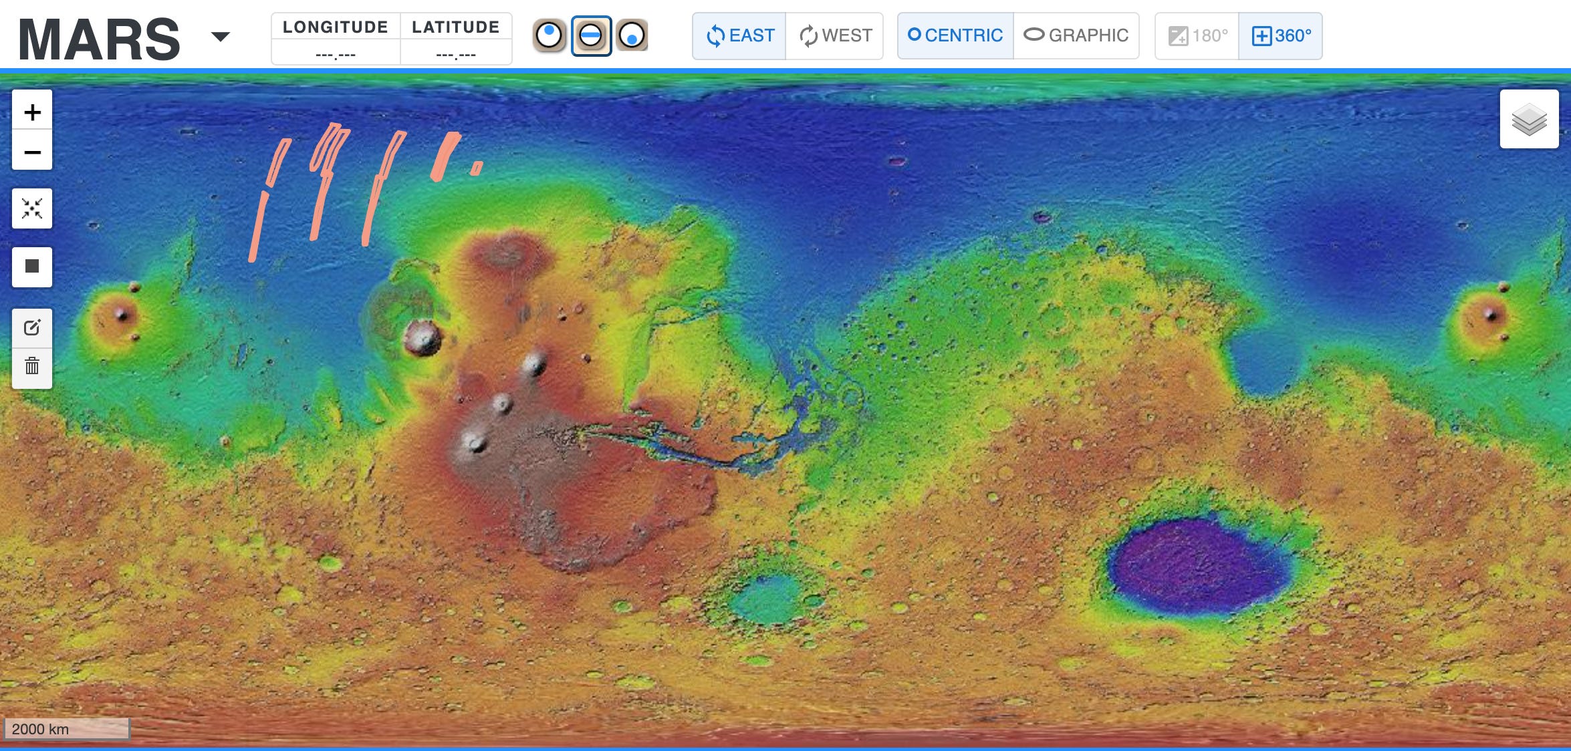Set longitude direction to East
The width and height of the screenshot is (1571, 751).
(x=739, y=35)
